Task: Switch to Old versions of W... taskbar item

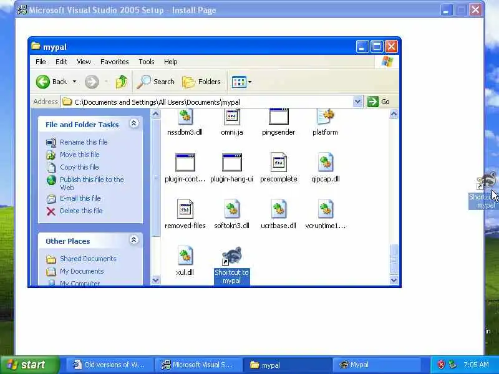Action: [109, 365]
